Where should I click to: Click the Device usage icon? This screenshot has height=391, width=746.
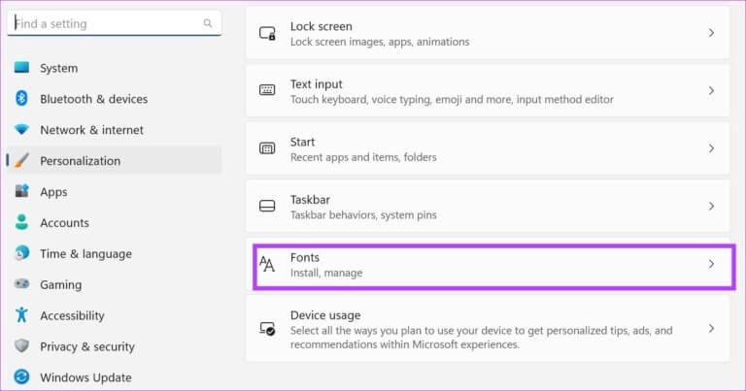click(267, 328)
